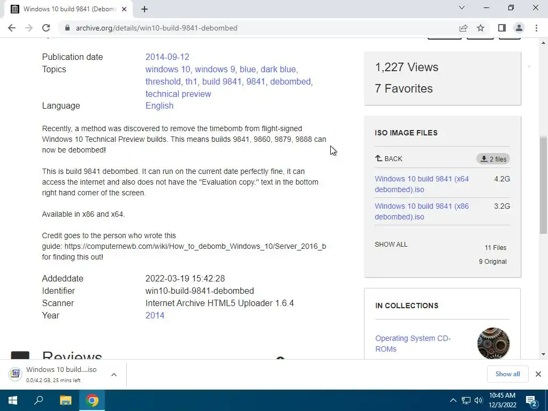Click the browser forward arrow
Viewport: 548px width, 411px height.
29,28
